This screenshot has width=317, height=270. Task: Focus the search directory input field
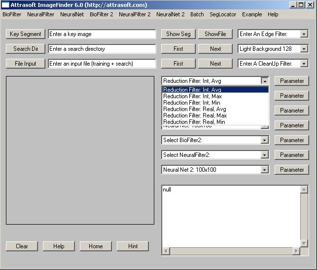[x=102, y=49]
